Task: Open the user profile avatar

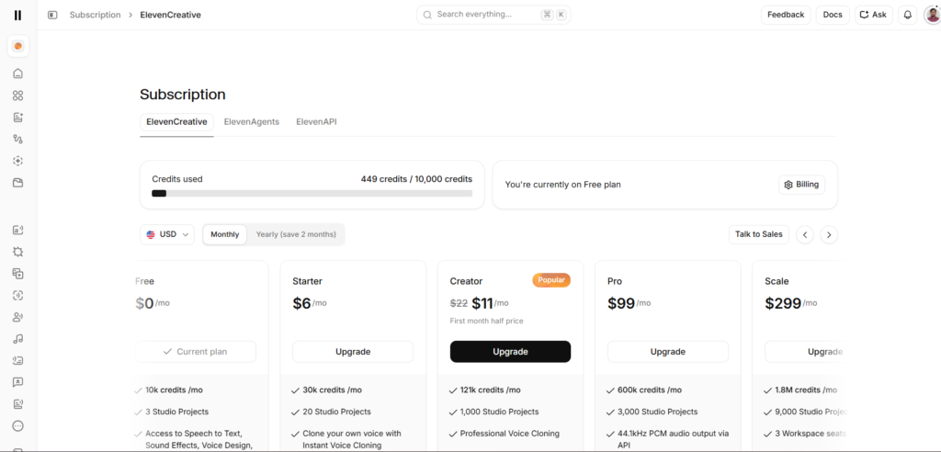Action: 932,15
